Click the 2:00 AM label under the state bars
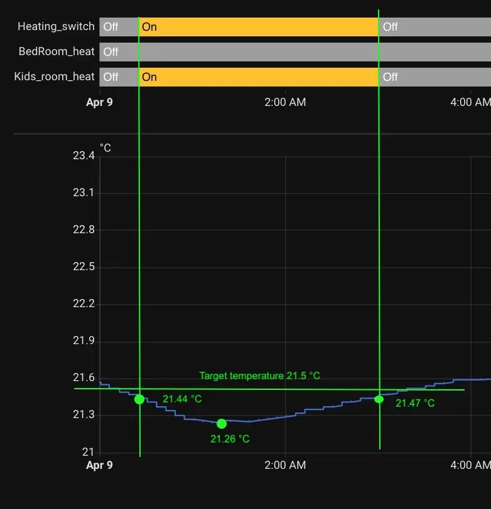Viewport: 491px width, 509px height. [x=285, y=102]
